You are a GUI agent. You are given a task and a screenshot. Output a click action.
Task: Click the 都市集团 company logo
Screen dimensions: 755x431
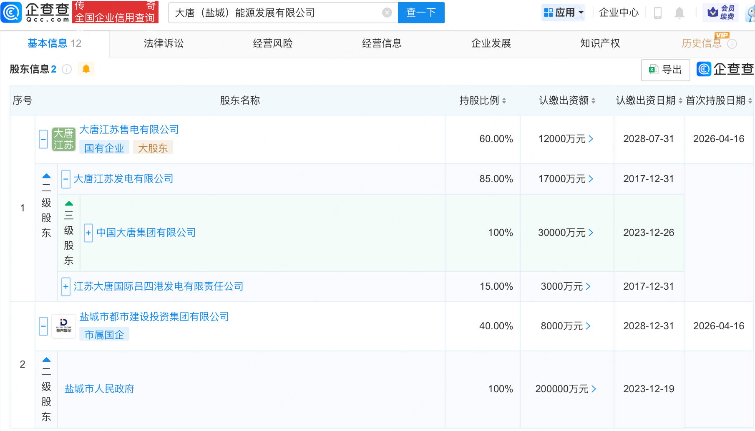63,326
